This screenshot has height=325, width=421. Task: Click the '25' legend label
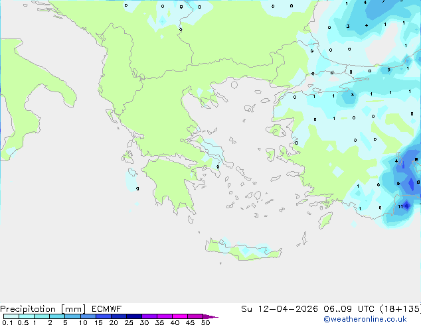tap(129, 322)
